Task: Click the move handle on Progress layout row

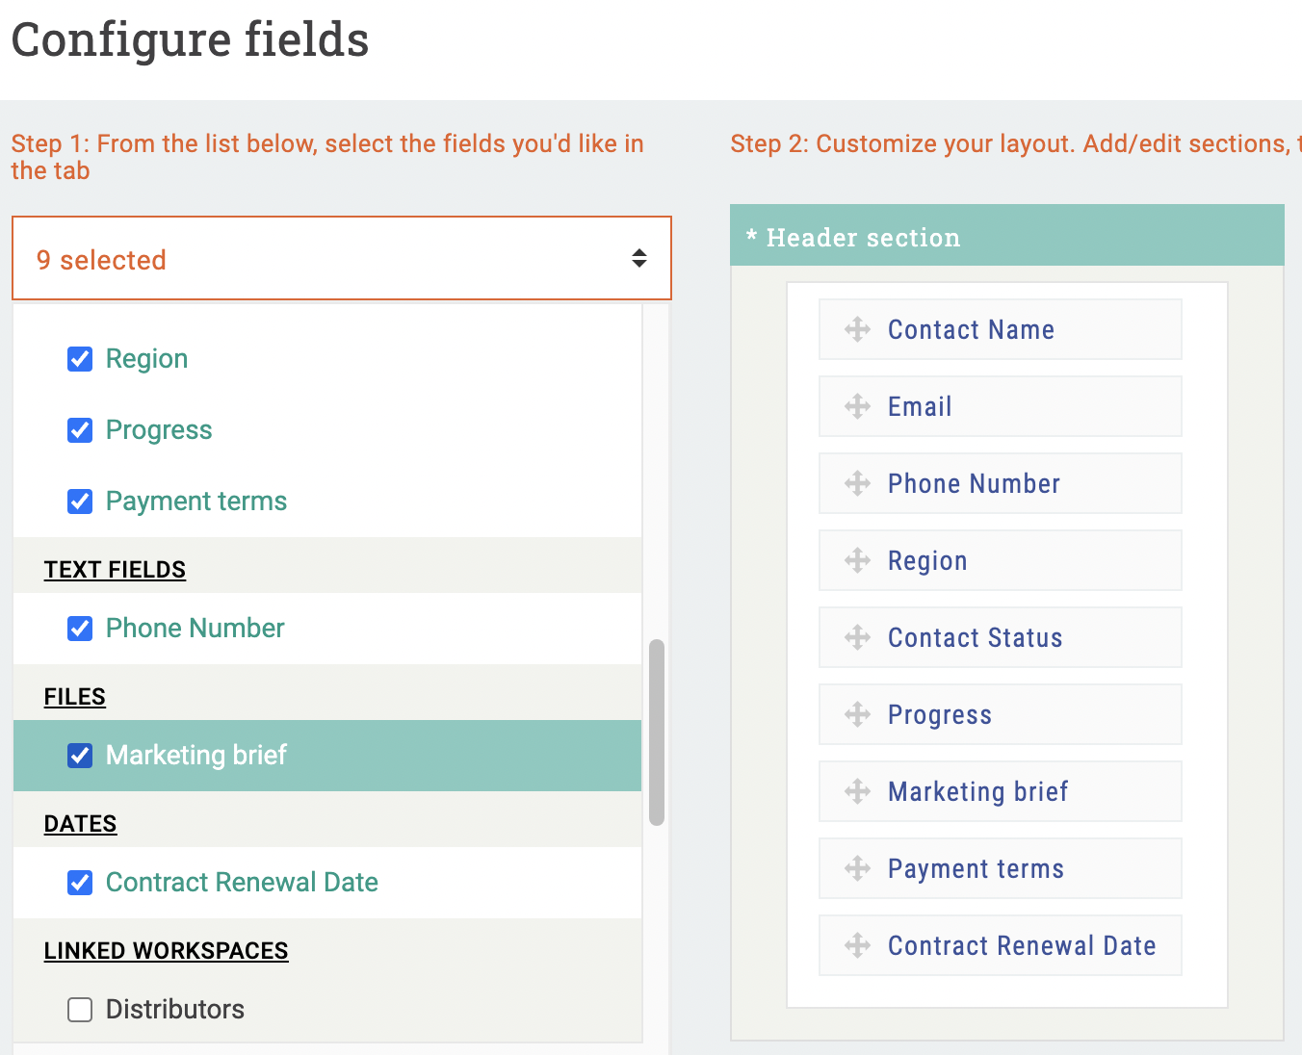Action: 857,714
